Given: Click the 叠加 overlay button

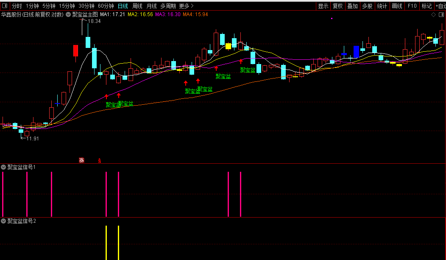Looking at the screenshot, I should (353, 6).
